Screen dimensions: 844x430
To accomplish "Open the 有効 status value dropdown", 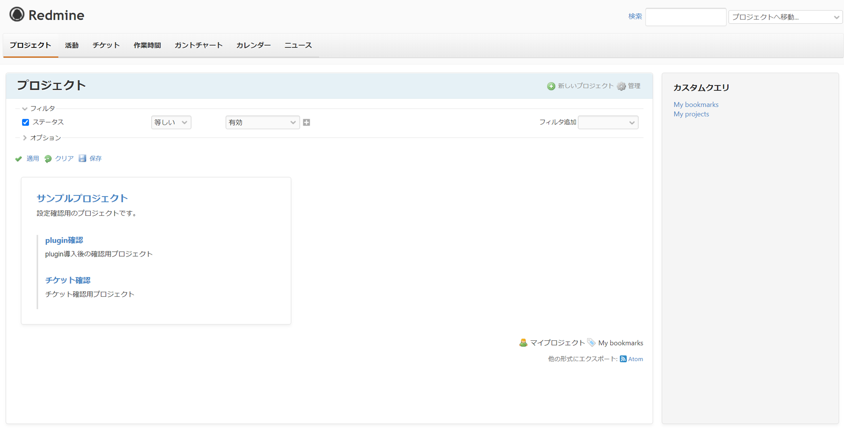I will click(262, 122).
